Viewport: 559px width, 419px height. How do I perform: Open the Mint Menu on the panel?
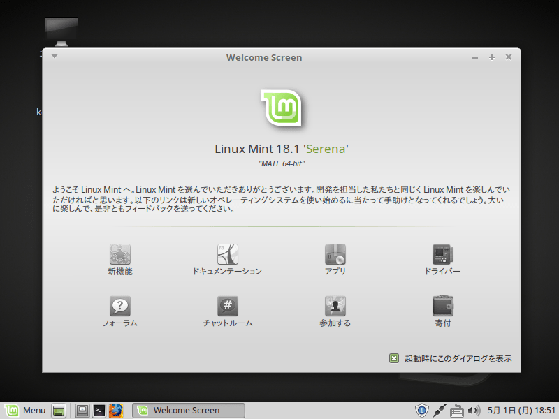pos(25,411)
